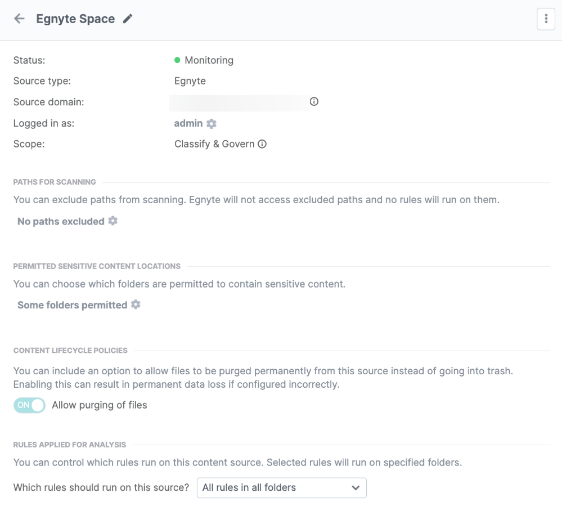This screenshot has height=511, width=562.
Task: Click the gear icon next to admin
Action: [x=212, y=123]
